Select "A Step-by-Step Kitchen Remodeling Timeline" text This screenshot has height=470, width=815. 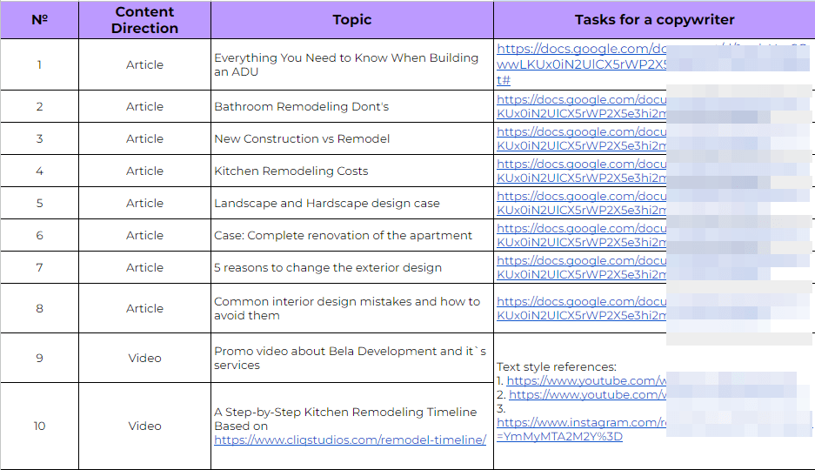click(345, 413)
